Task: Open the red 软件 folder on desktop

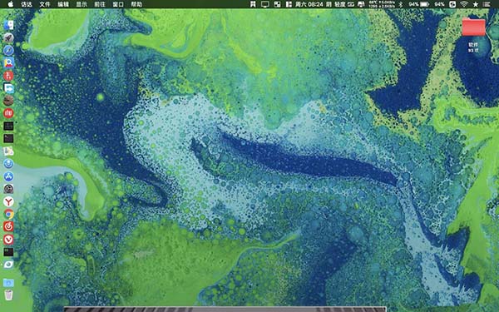Action: (x=473, y=27)
